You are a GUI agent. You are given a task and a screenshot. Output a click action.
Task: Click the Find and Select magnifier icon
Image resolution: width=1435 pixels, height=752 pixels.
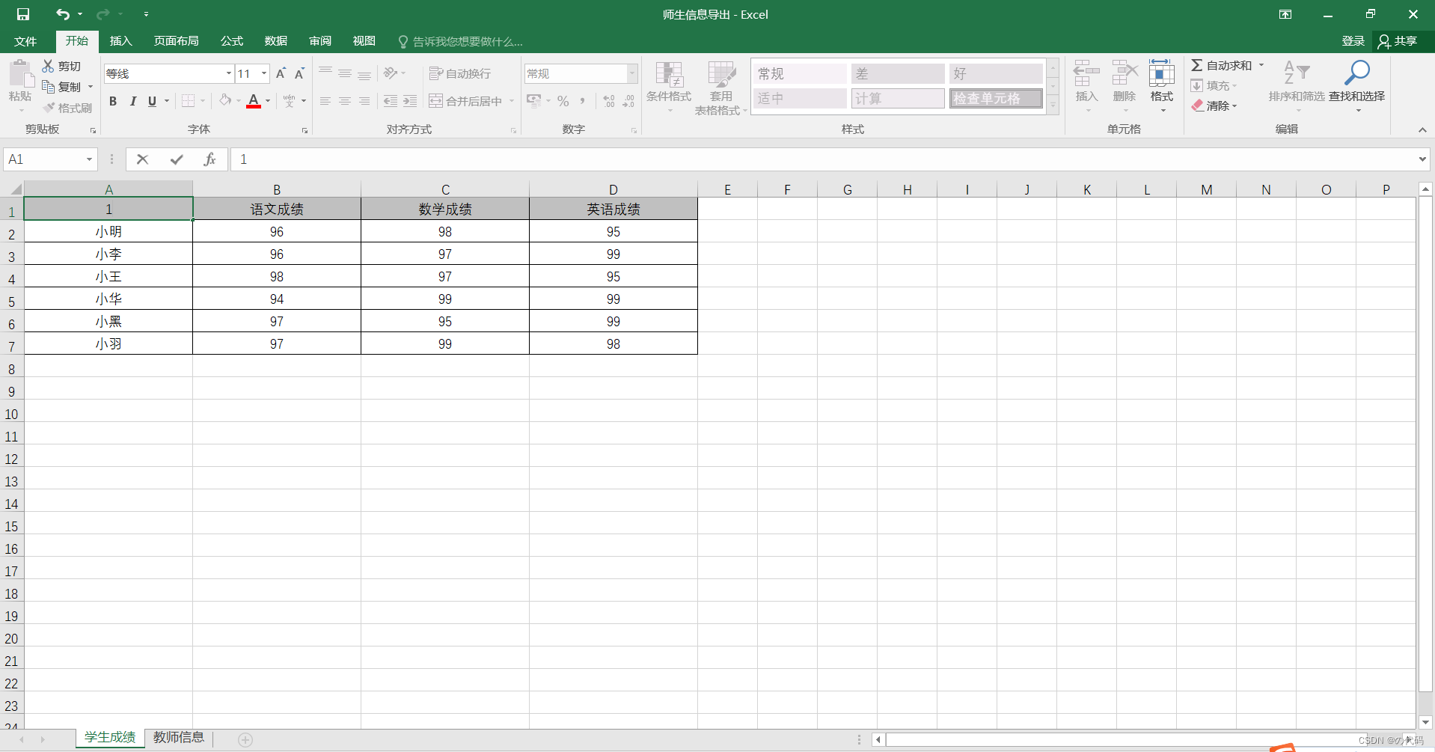tap(1356, 73)
